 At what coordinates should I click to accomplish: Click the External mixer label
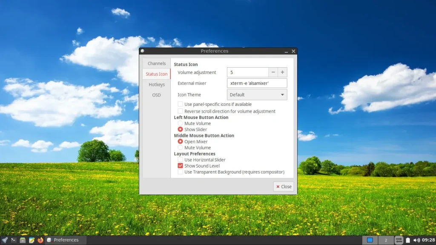point(192,83)
